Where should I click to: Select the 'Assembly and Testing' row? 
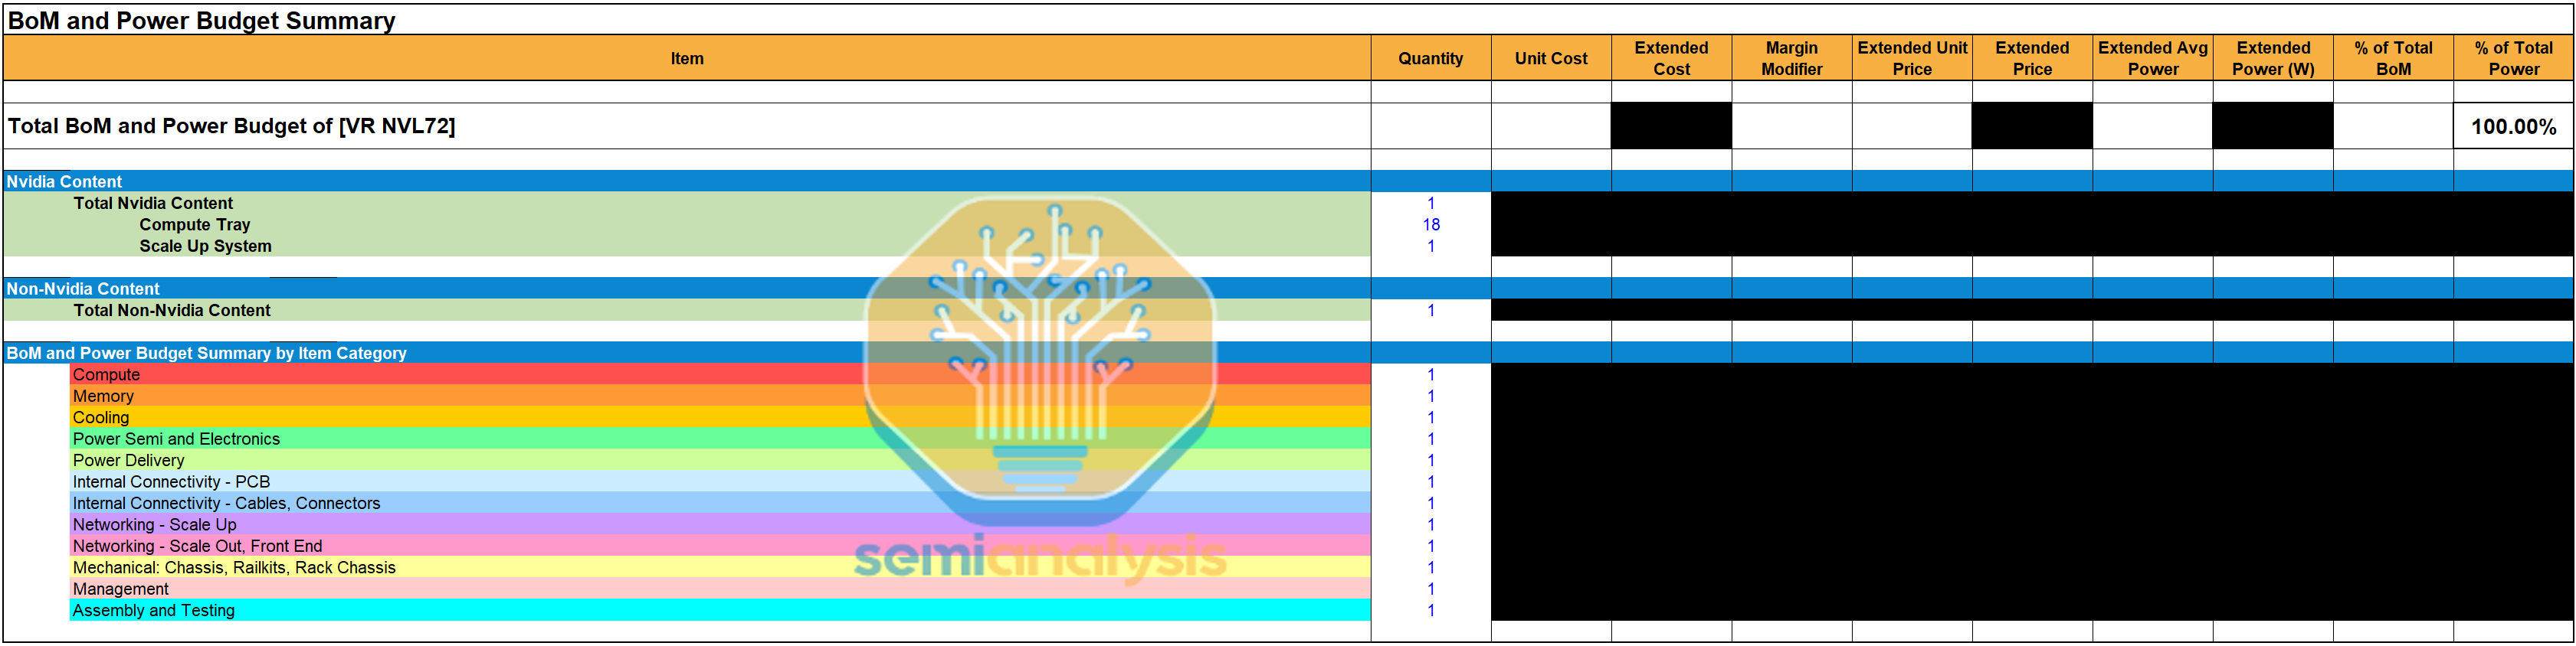(720, 610)
